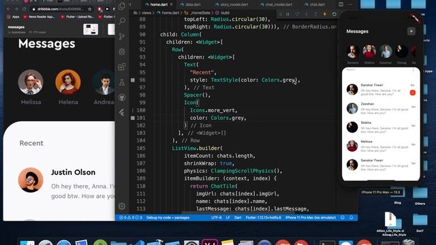Click the code action dots beside line 100
The image size is (436, 245).
[133, 110]
